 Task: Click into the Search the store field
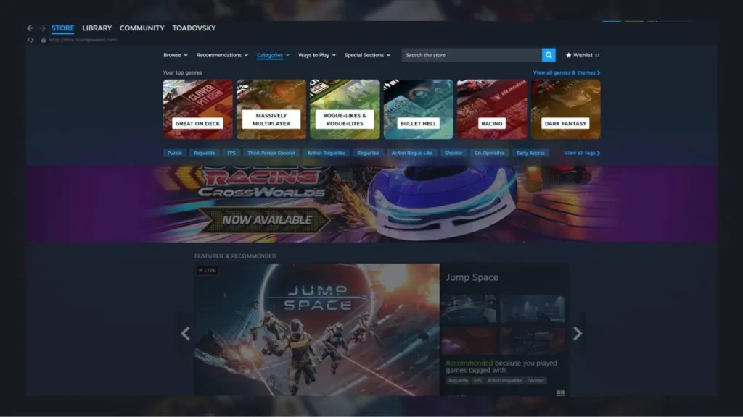coord(472,55)
